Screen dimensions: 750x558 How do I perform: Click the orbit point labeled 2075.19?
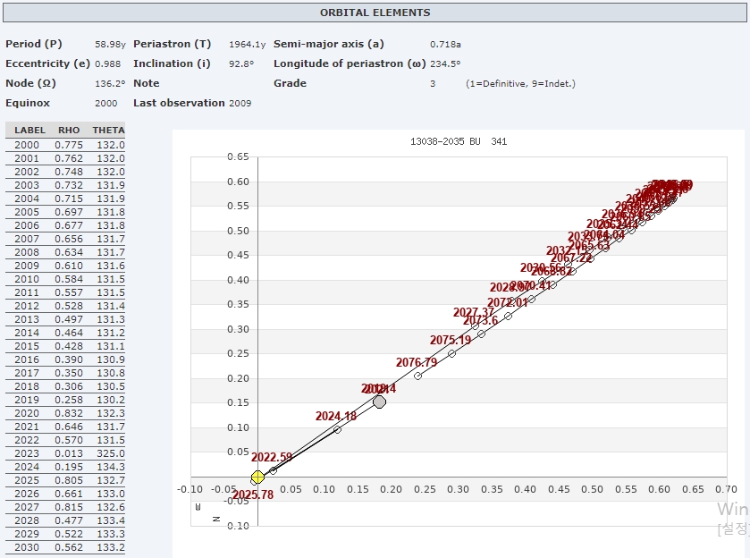coord(451,353)
